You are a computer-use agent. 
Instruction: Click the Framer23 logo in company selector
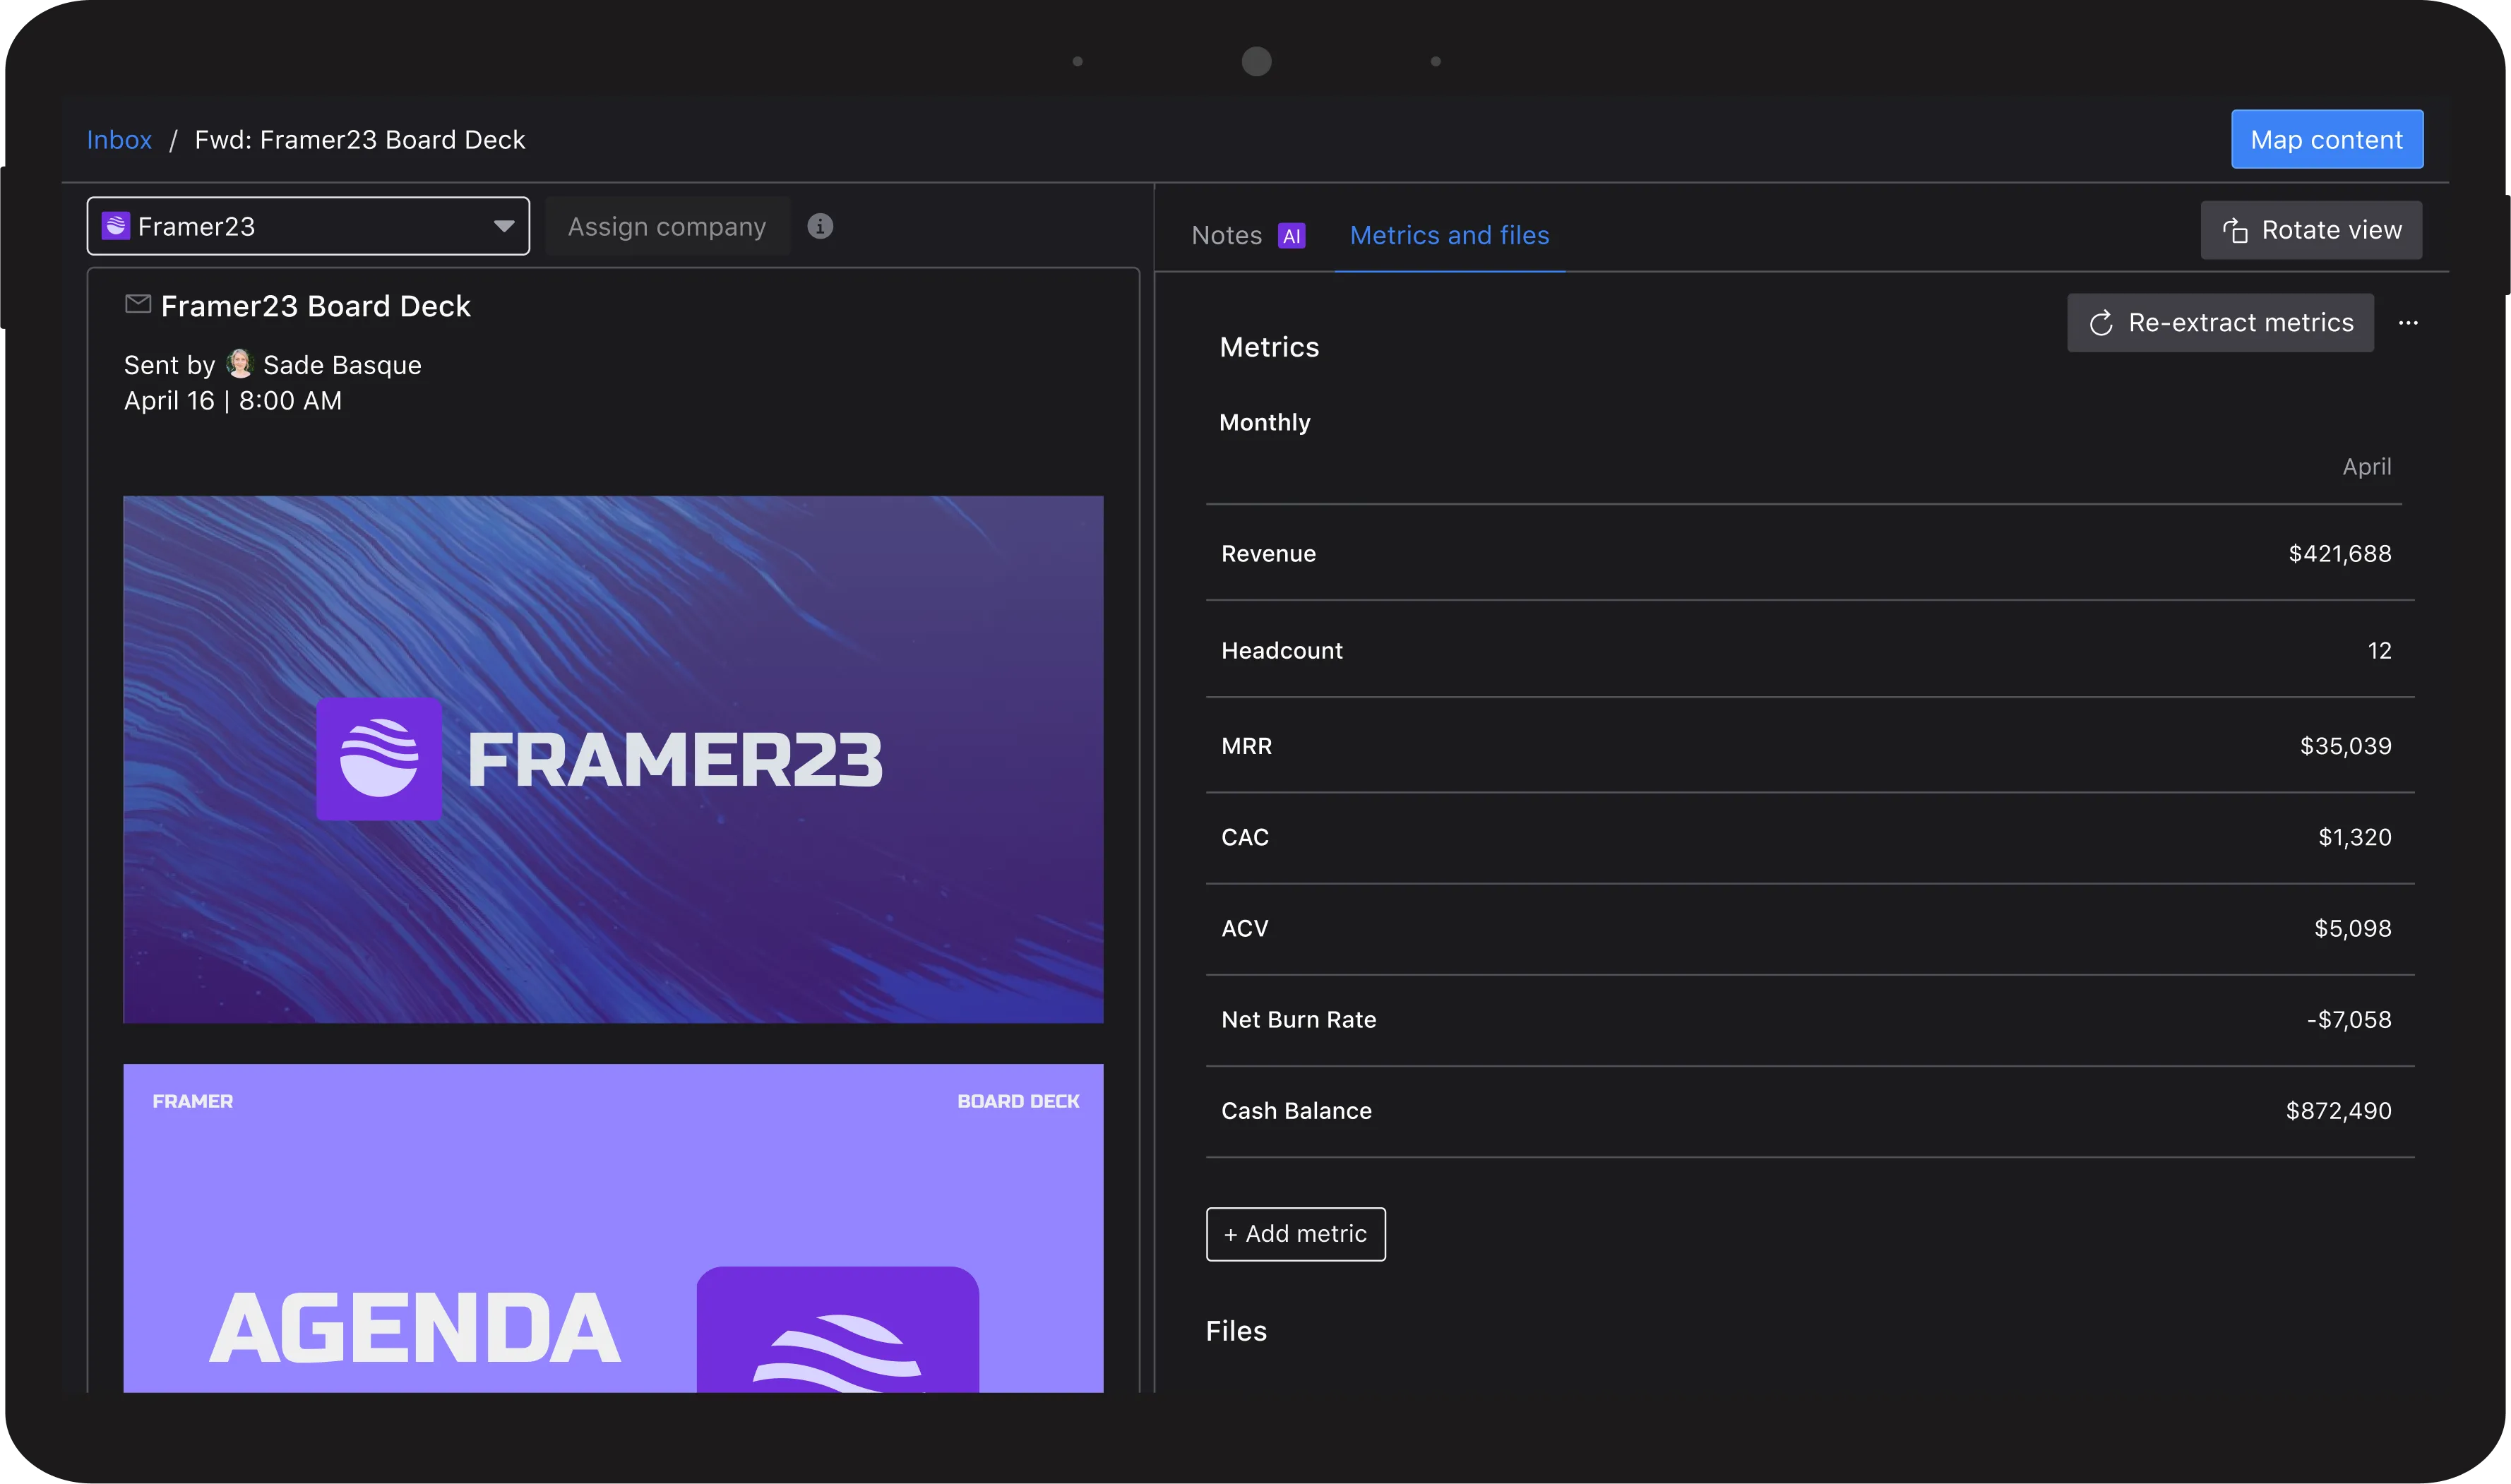point(116,226)
